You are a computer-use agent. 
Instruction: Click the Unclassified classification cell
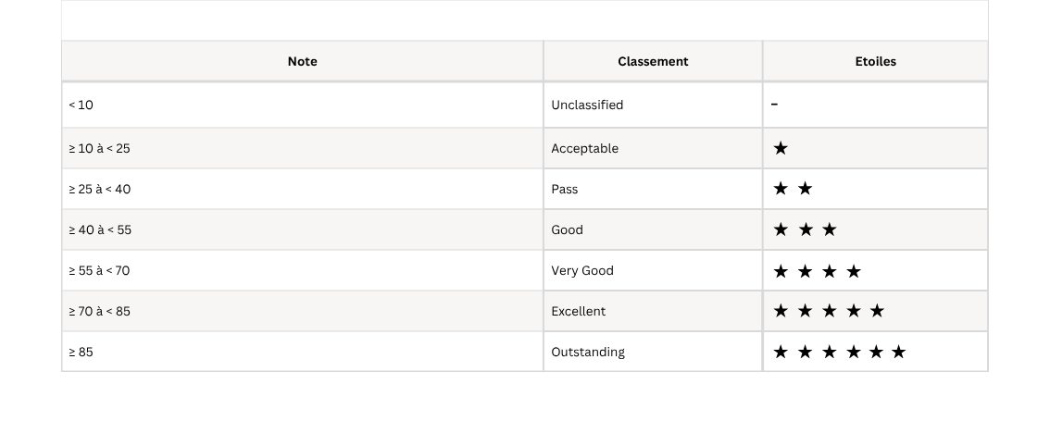(x=587, y=105)
